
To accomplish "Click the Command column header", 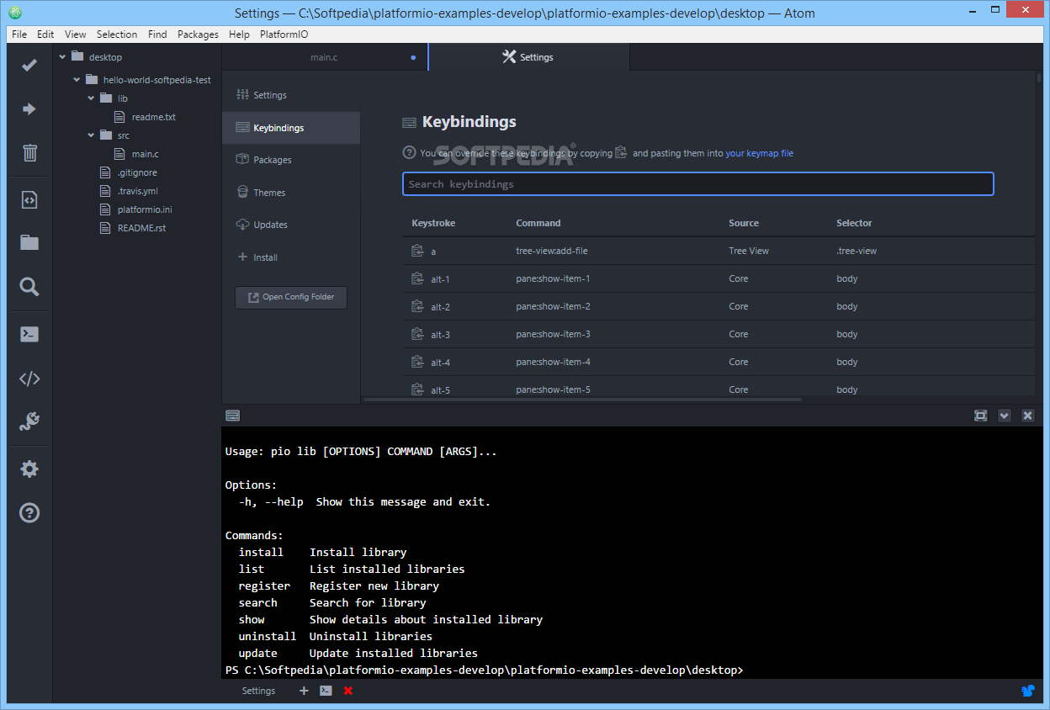I will [x=538, y=223].
